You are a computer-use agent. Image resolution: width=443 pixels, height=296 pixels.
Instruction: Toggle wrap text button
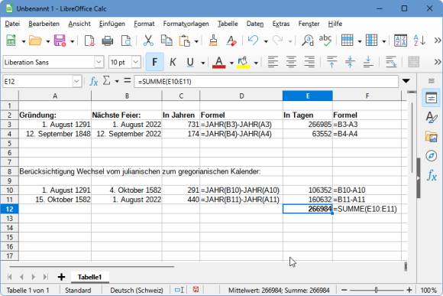[391, 62]
